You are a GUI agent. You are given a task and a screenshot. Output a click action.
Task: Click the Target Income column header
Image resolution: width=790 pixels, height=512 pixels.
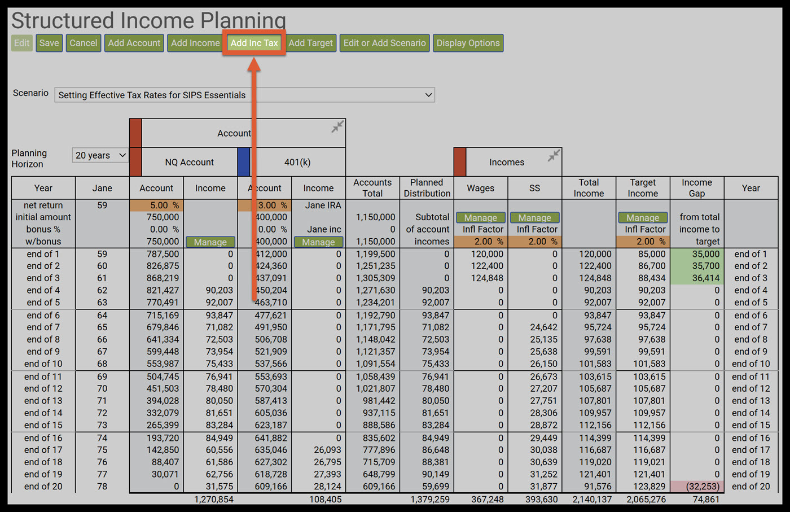(643, 188)
